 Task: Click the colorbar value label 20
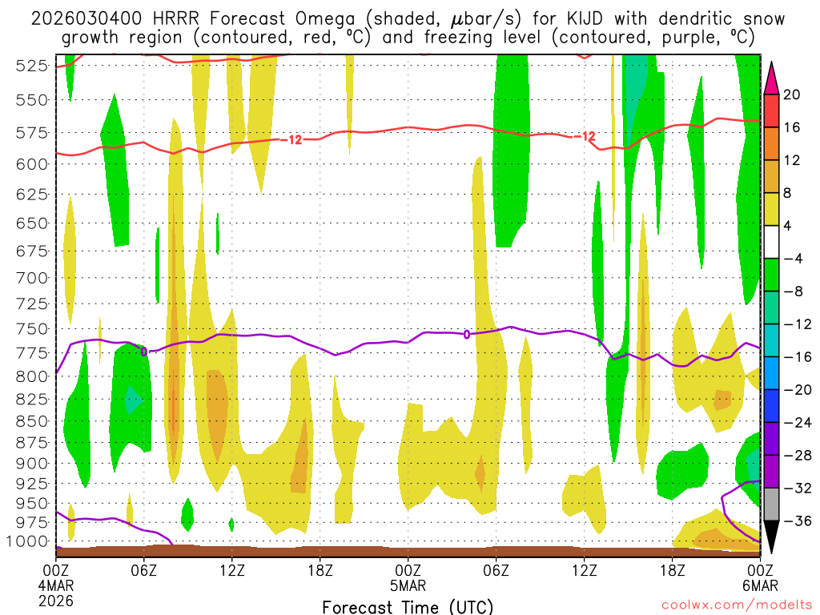(x=792, y=94)
